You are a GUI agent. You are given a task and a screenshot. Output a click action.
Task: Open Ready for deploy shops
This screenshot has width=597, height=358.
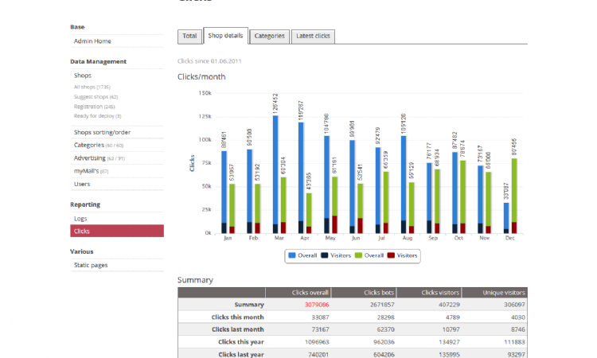click(97, 115)
